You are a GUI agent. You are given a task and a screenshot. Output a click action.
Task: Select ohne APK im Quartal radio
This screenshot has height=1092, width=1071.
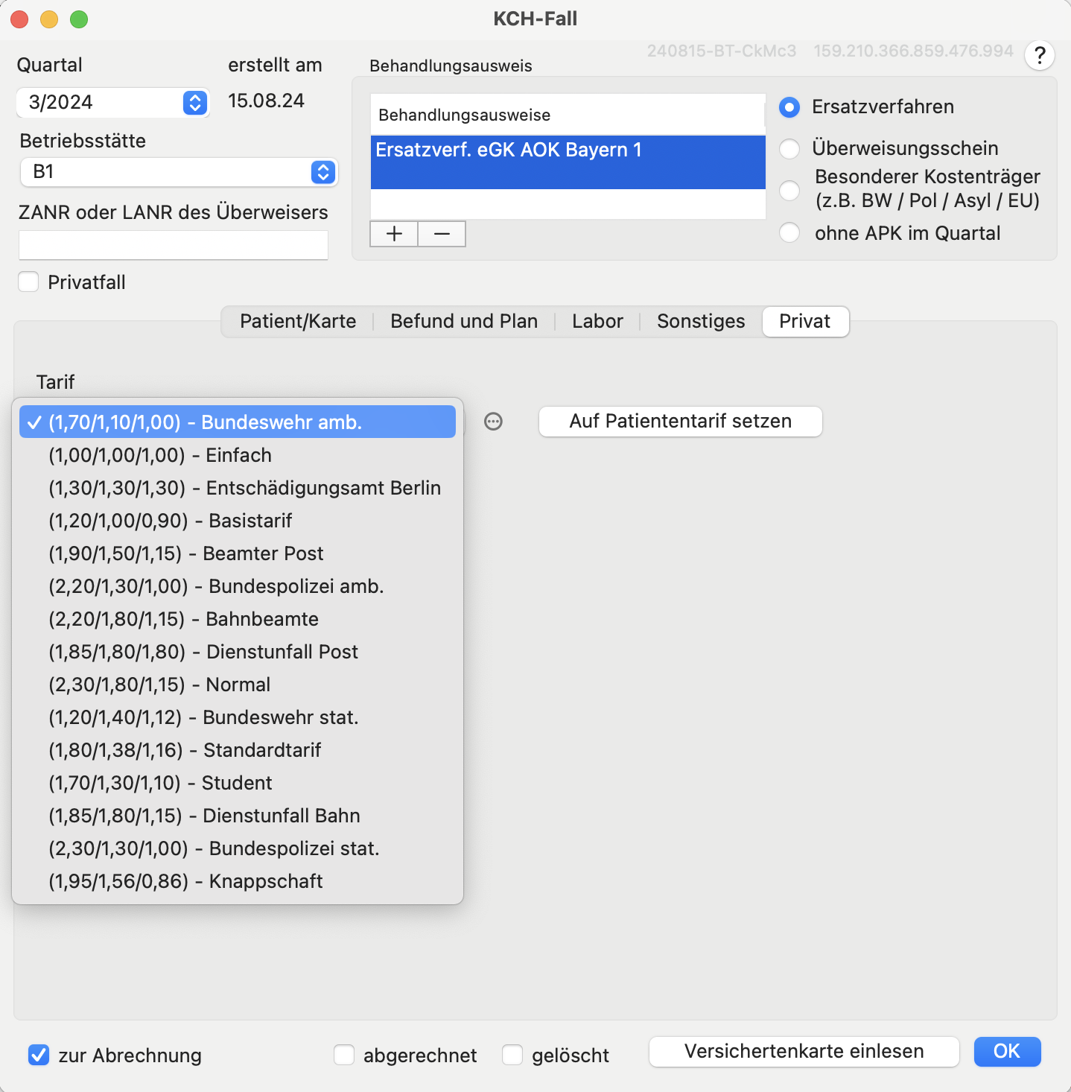point(789,233)
